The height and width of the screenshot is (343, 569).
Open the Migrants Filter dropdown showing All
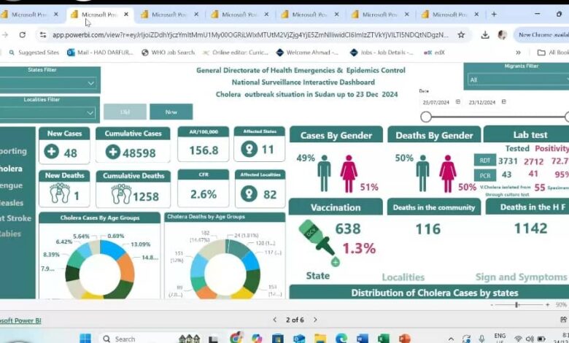tap(515, 80)
